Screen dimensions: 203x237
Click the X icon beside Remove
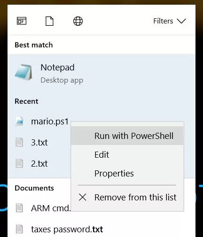coord(83,197)
